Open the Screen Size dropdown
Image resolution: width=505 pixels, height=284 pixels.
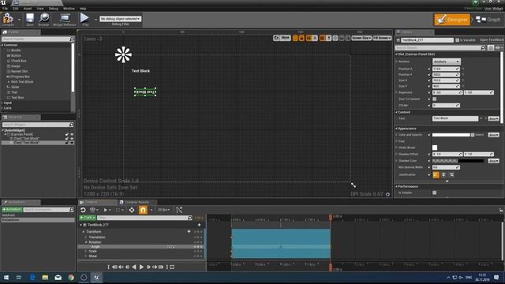coord(361,38)
